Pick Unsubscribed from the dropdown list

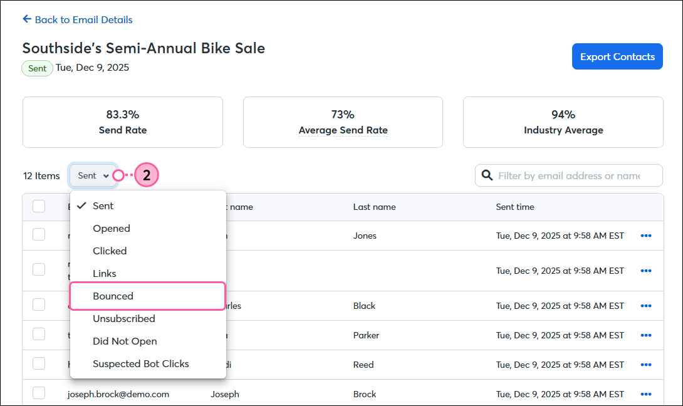click(x=124, y=318)
